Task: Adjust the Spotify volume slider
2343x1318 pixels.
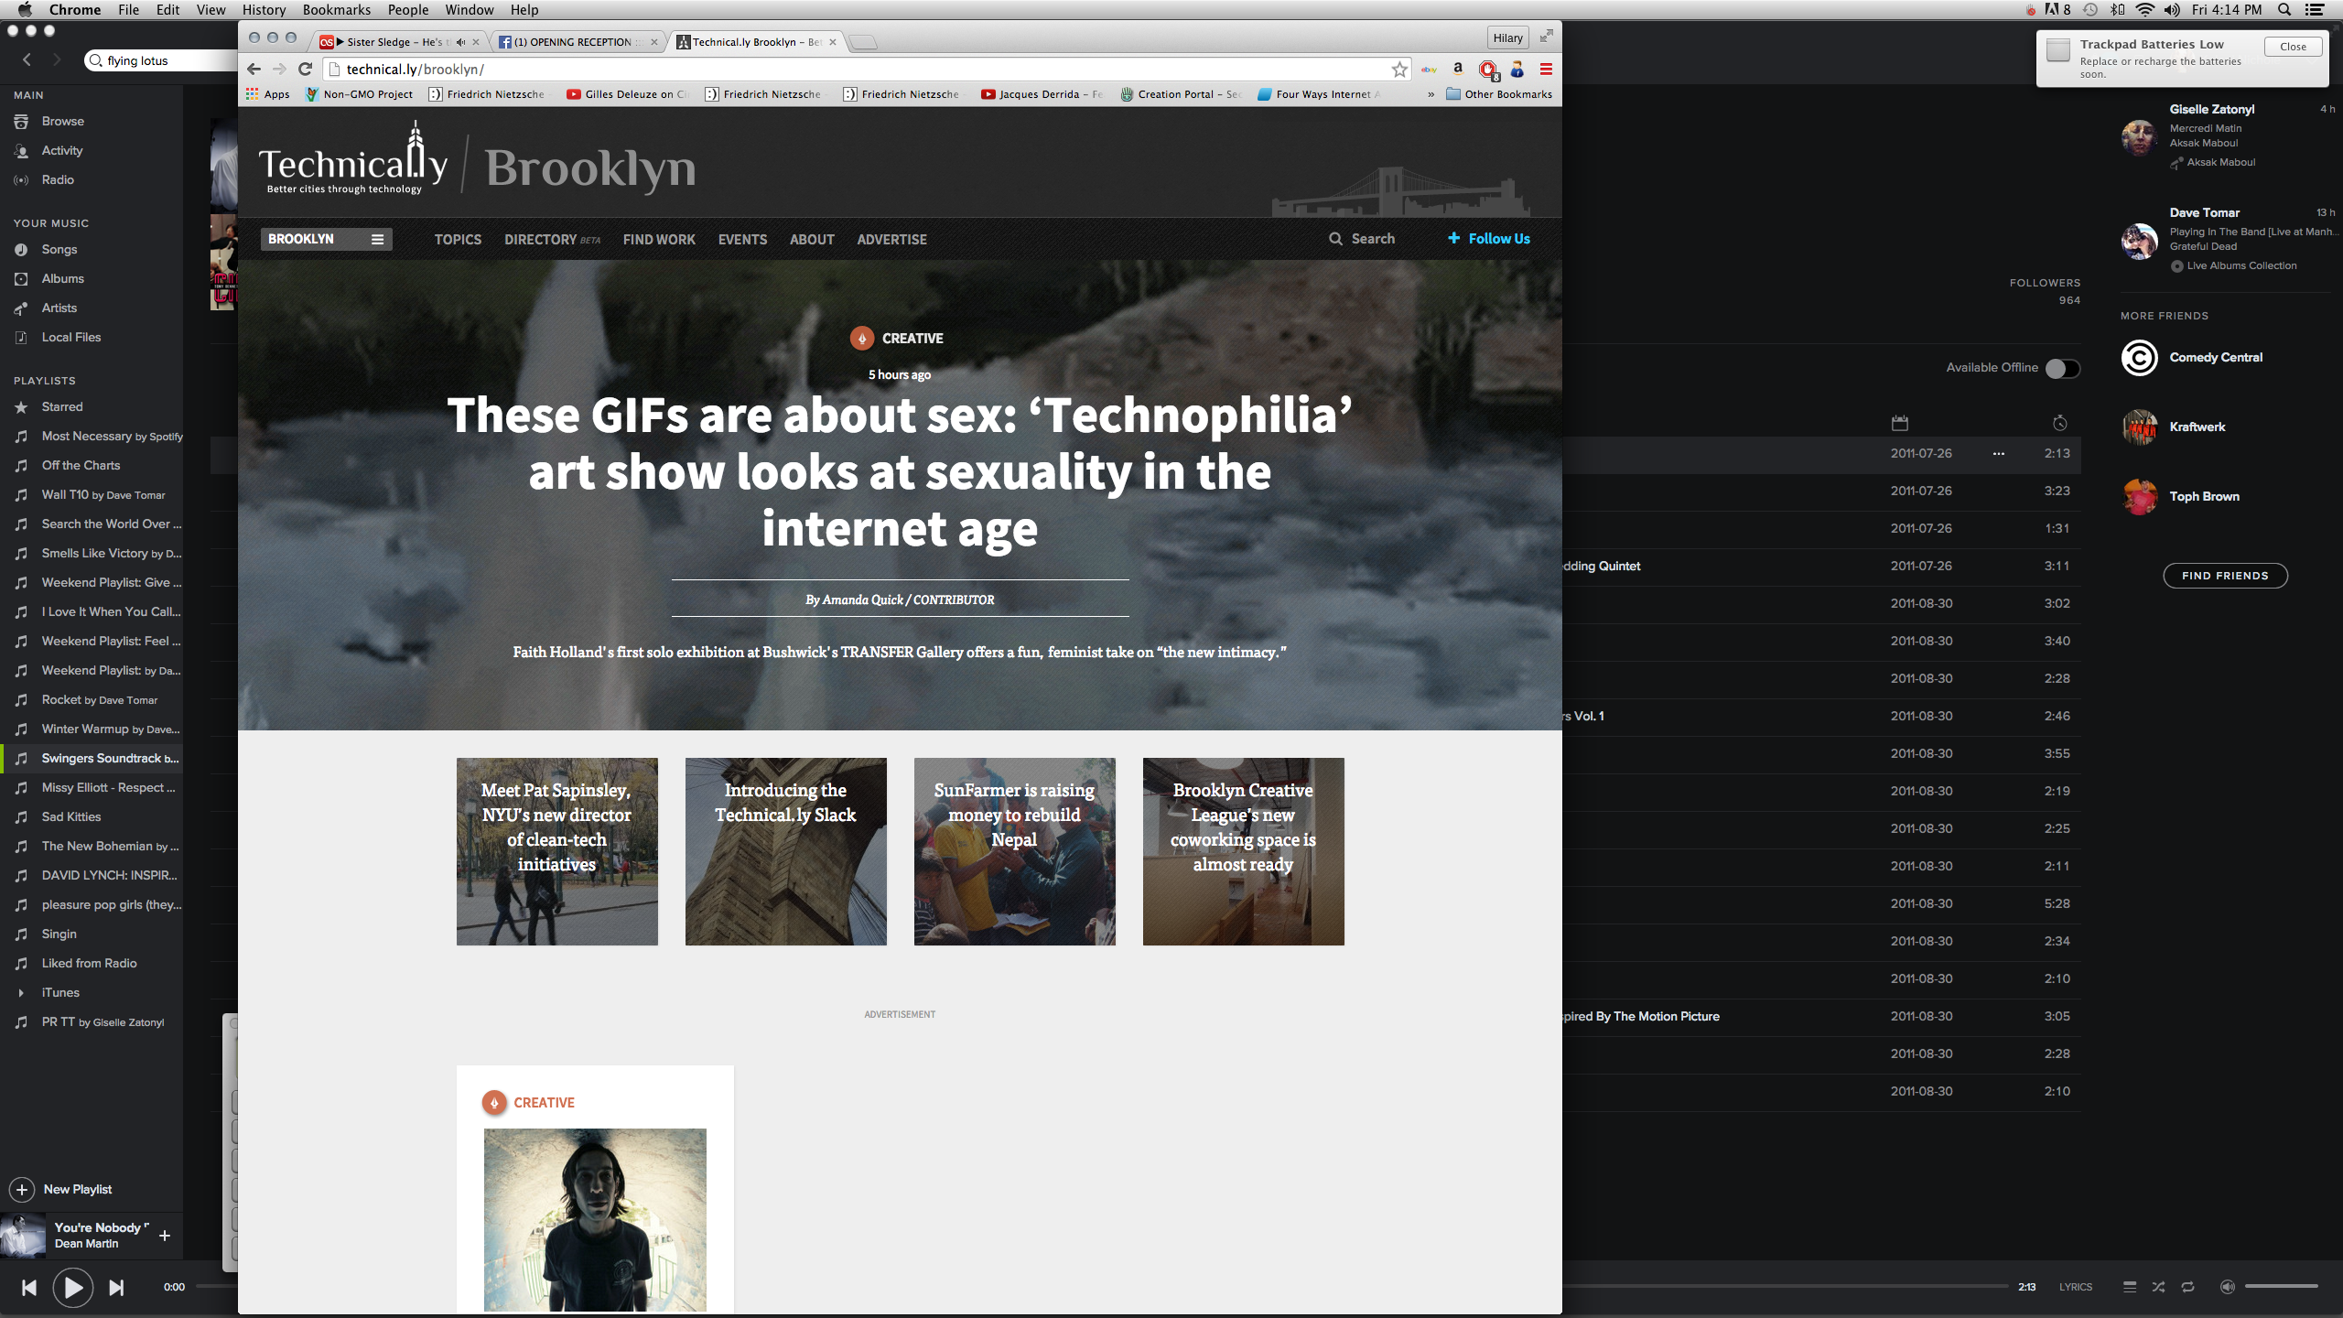Action: (2280, 1287)
